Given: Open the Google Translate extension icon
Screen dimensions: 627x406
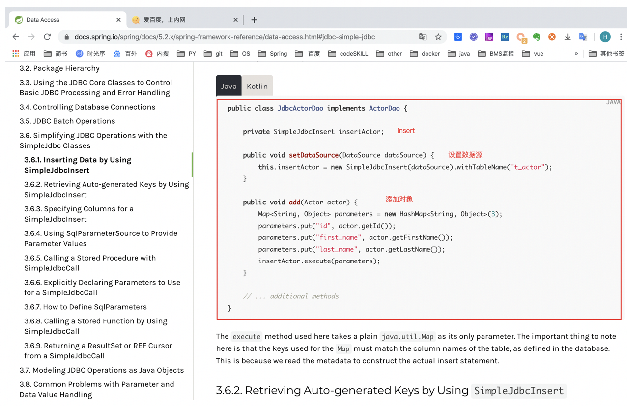Looking at the screenshot, I should [583, 37].
